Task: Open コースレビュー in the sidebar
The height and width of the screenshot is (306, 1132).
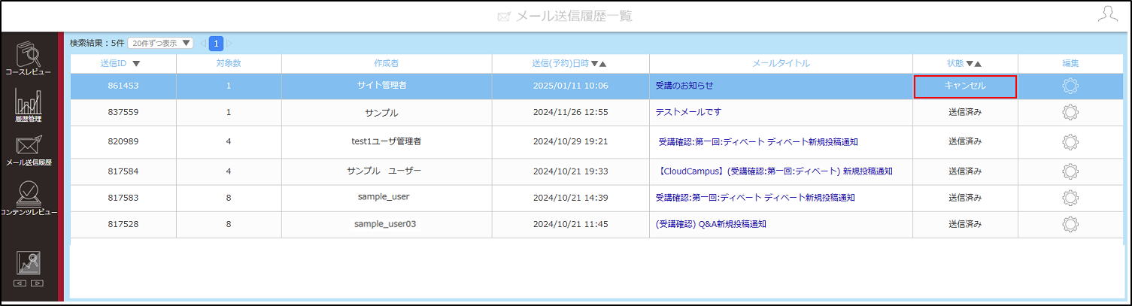Action: tap(29, 59)
